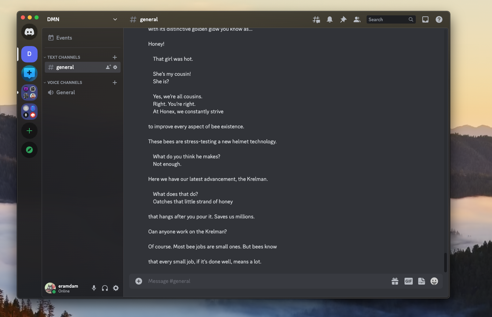Click eramdam user avatar
Image resolution: width=492 pixels, height=317 pixels.
tap(50, 288)
